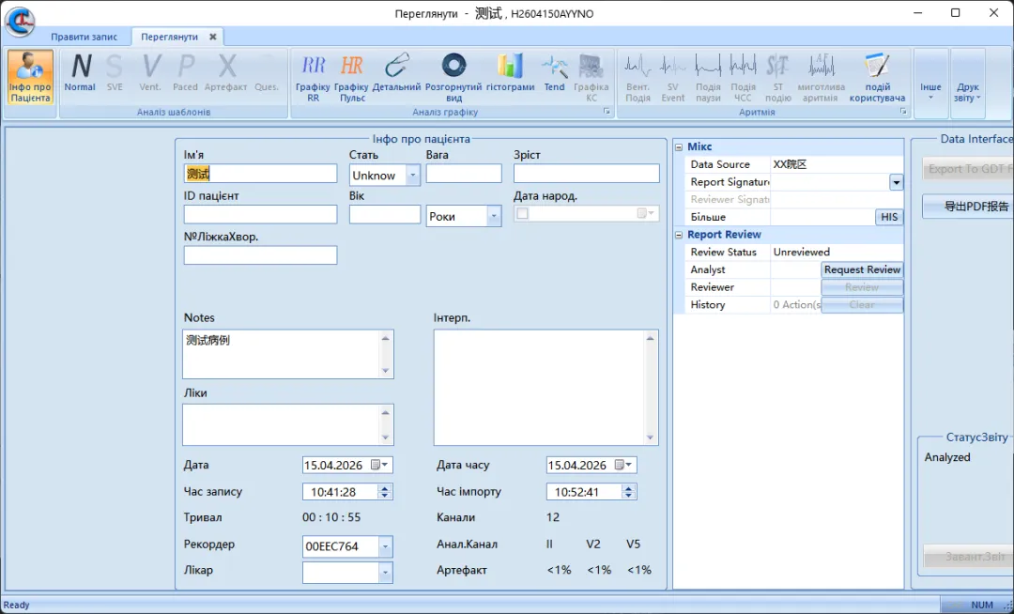Click the application logo button
The height and width of the screenshot is (614, 1014).
pos(20,22)
